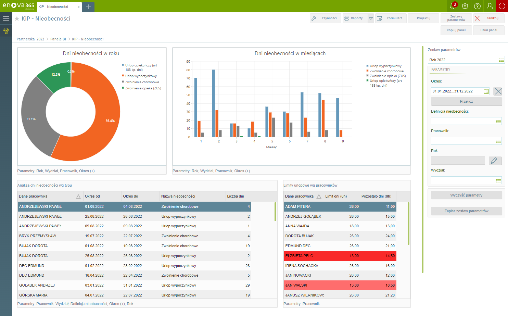Click the lightbulb hints icon in sidebar
The height and width of the screenshot is (316, 508).
[6, 31]
